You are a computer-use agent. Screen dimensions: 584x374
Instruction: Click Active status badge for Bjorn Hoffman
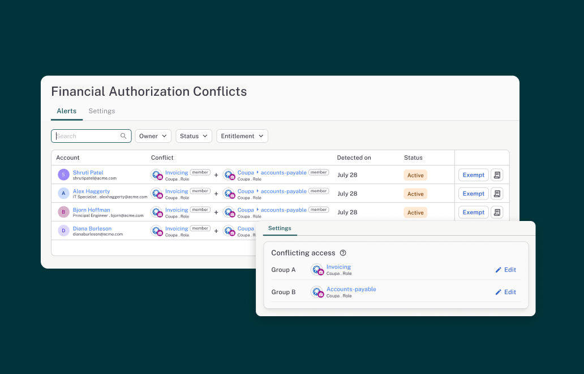coord(415,212)
